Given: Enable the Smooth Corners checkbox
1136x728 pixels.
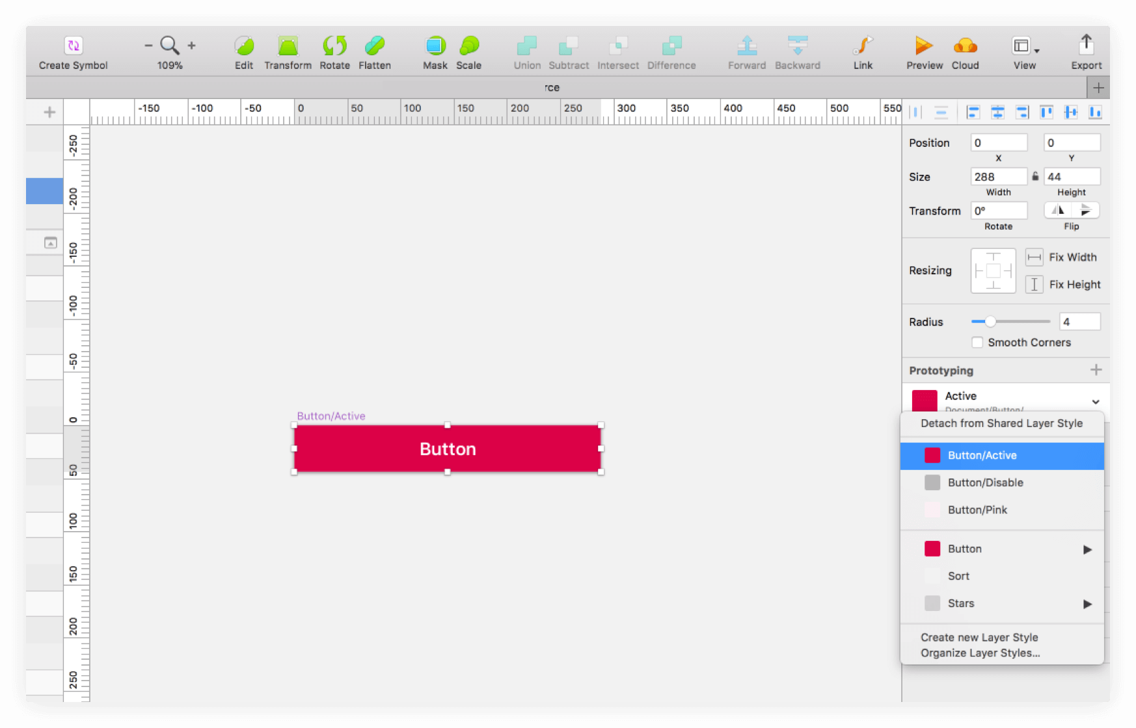Looking at the screenshot, I should coord(977,343).
